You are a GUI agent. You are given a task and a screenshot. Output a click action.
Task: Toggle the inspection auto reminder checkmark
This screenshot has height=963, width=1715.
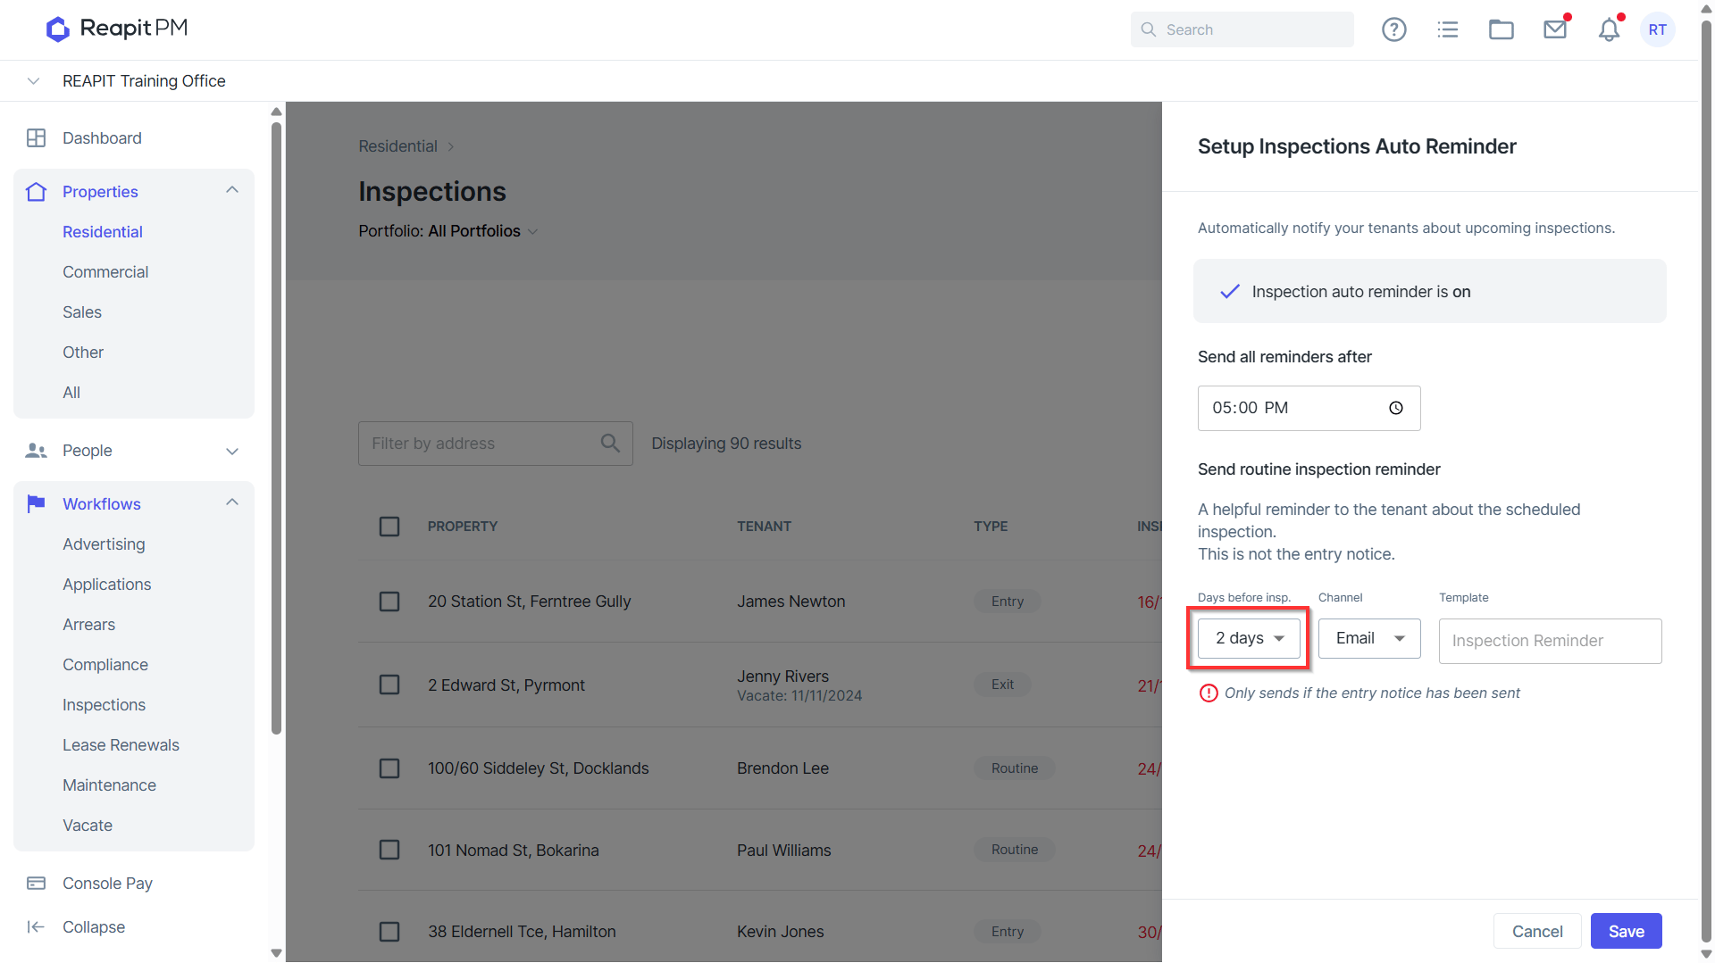[1230, 291]
